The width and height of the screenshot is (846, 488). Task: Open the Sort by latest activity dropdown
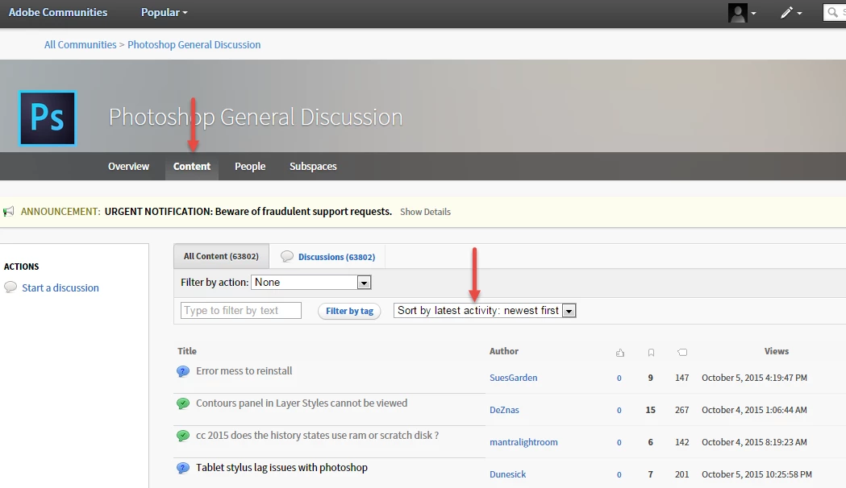pyautogui.click(x=485, y=310)
